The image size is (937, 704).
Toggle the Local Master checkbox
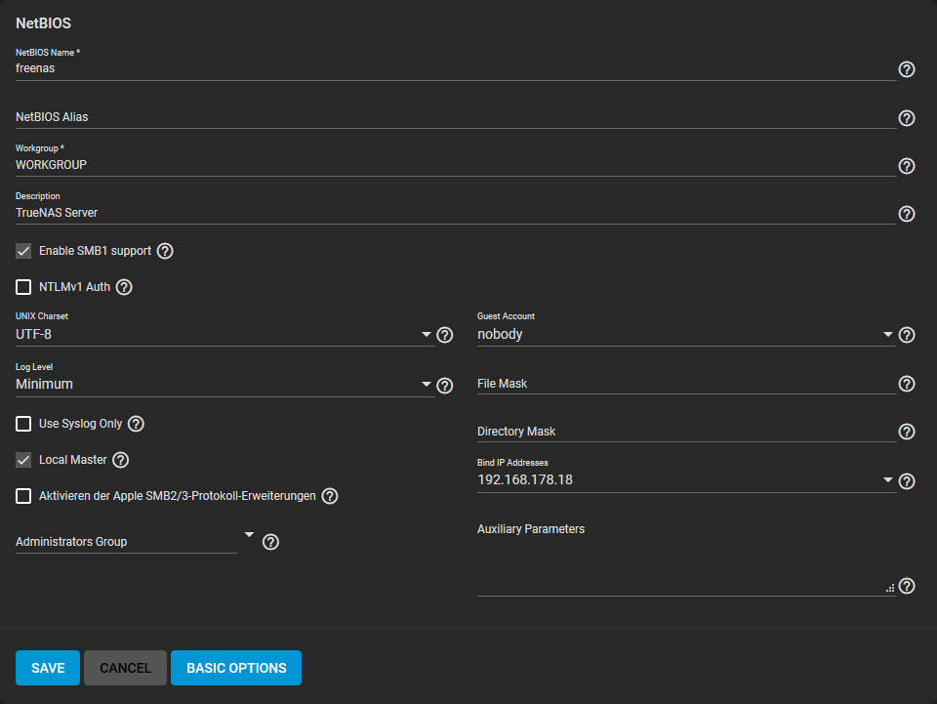pos(23,460)
